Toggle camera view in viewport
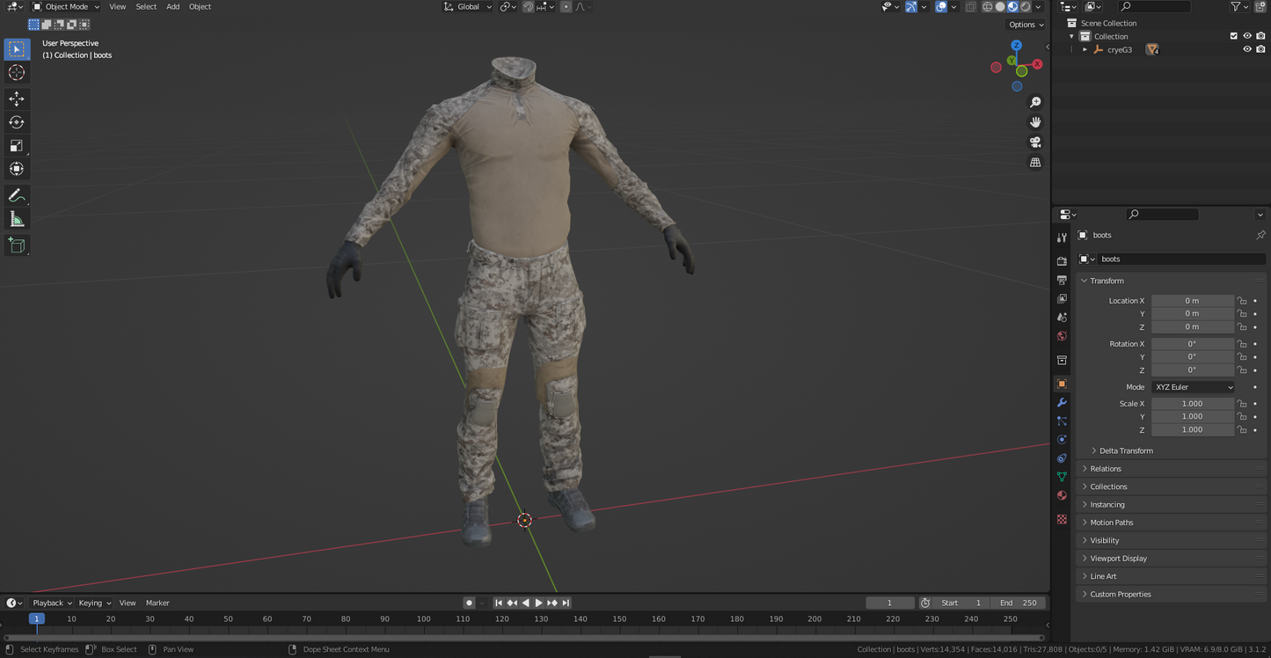 pyautogui.click(x=1035, y=143)
